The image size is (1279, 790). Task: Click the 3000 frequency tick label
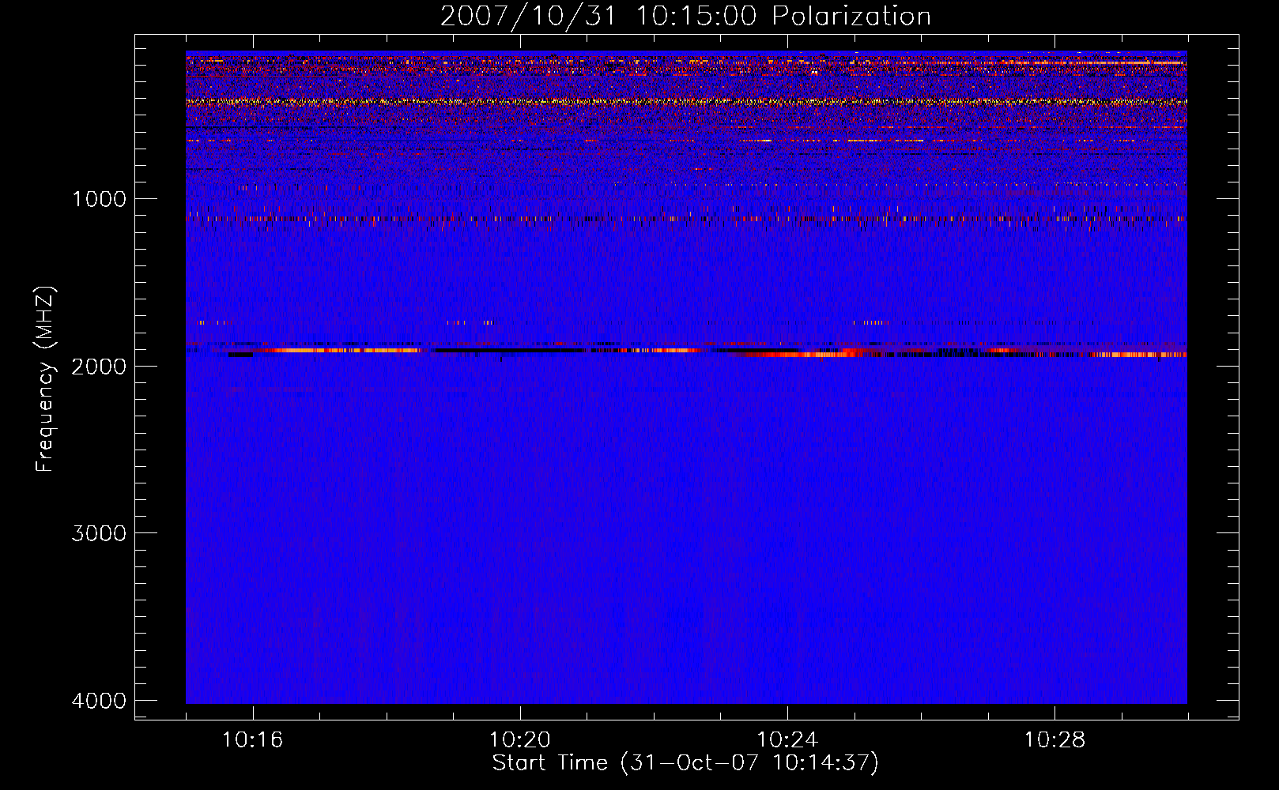point(99,533)
